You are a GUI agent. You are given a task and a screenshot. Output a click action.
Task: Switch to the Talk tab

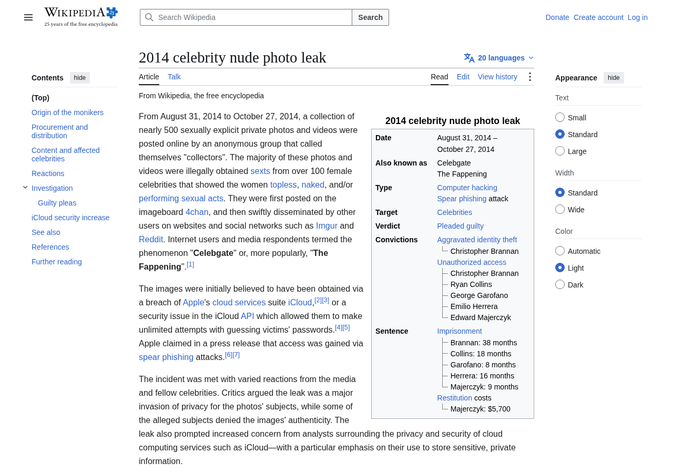point(174,77)
